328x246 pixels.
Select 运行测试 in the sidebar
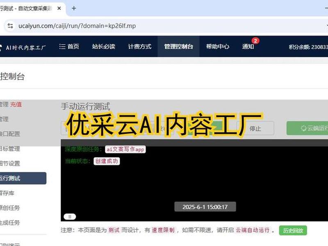click(x=23, y=178)
